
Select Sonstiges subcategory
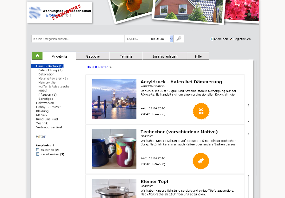46,99
